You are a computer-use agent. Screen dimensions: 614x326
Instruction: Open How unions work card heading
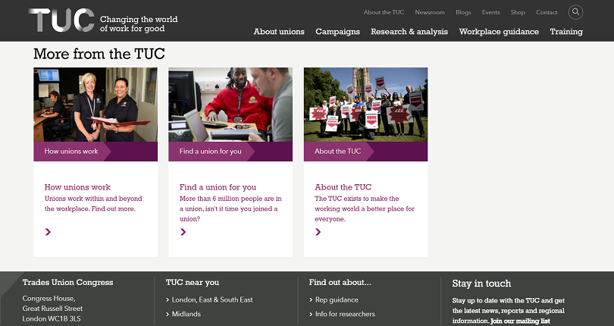pos(77,187)
